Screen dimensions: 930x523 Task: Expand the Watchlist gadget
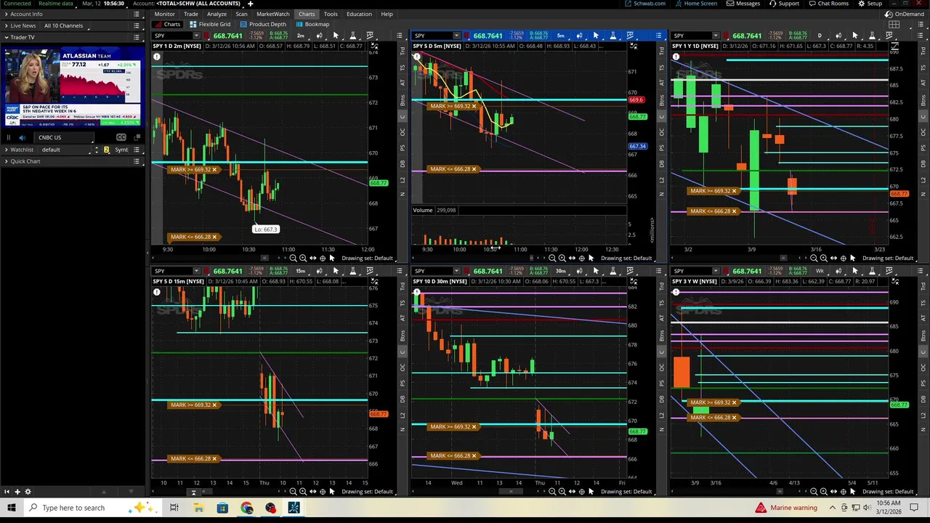[6, 150]
